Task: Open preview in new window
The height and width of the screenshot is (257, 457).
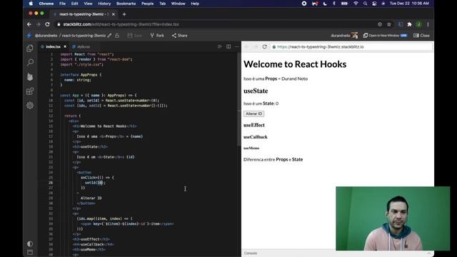Action: (385, 36)
